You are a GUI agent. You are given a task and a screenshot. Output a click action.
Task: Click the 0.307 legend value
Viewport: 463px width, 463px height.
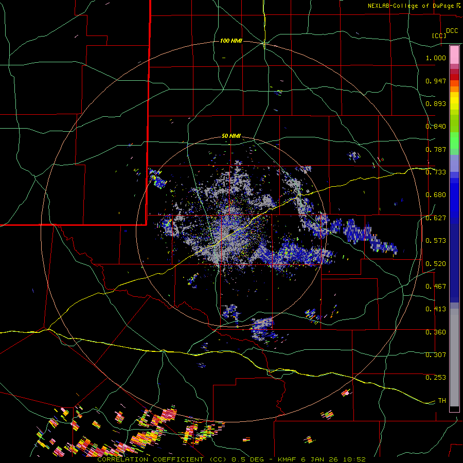436,355
